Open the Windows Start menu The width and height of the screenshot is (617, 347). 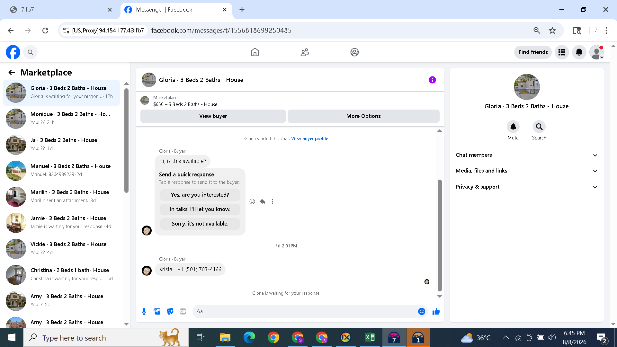click(x=12, y=337)
